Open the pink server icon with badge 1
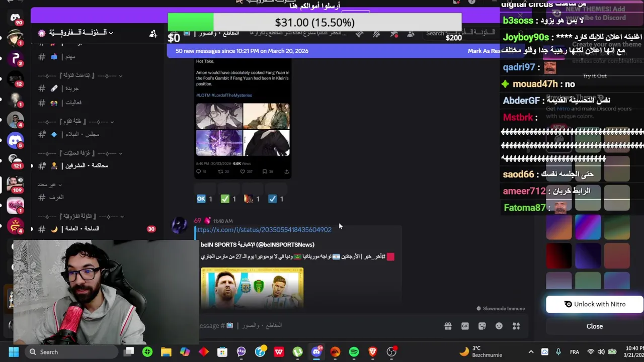Image resolution: width=644 pixels, height=362 pixels. point(15,205)
